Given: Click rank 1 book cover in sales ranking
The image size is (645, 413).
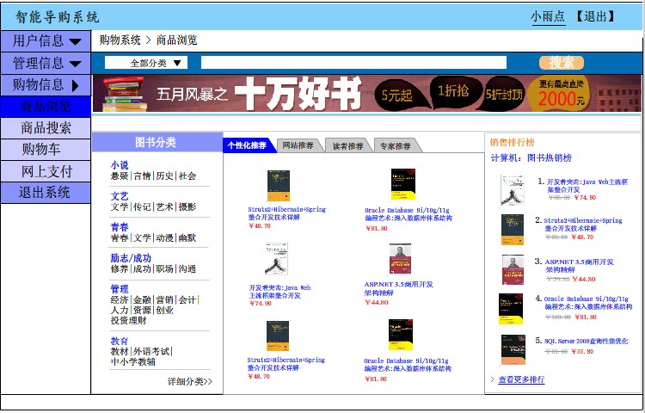Looking at the screenshot, I should coord(513,190).
